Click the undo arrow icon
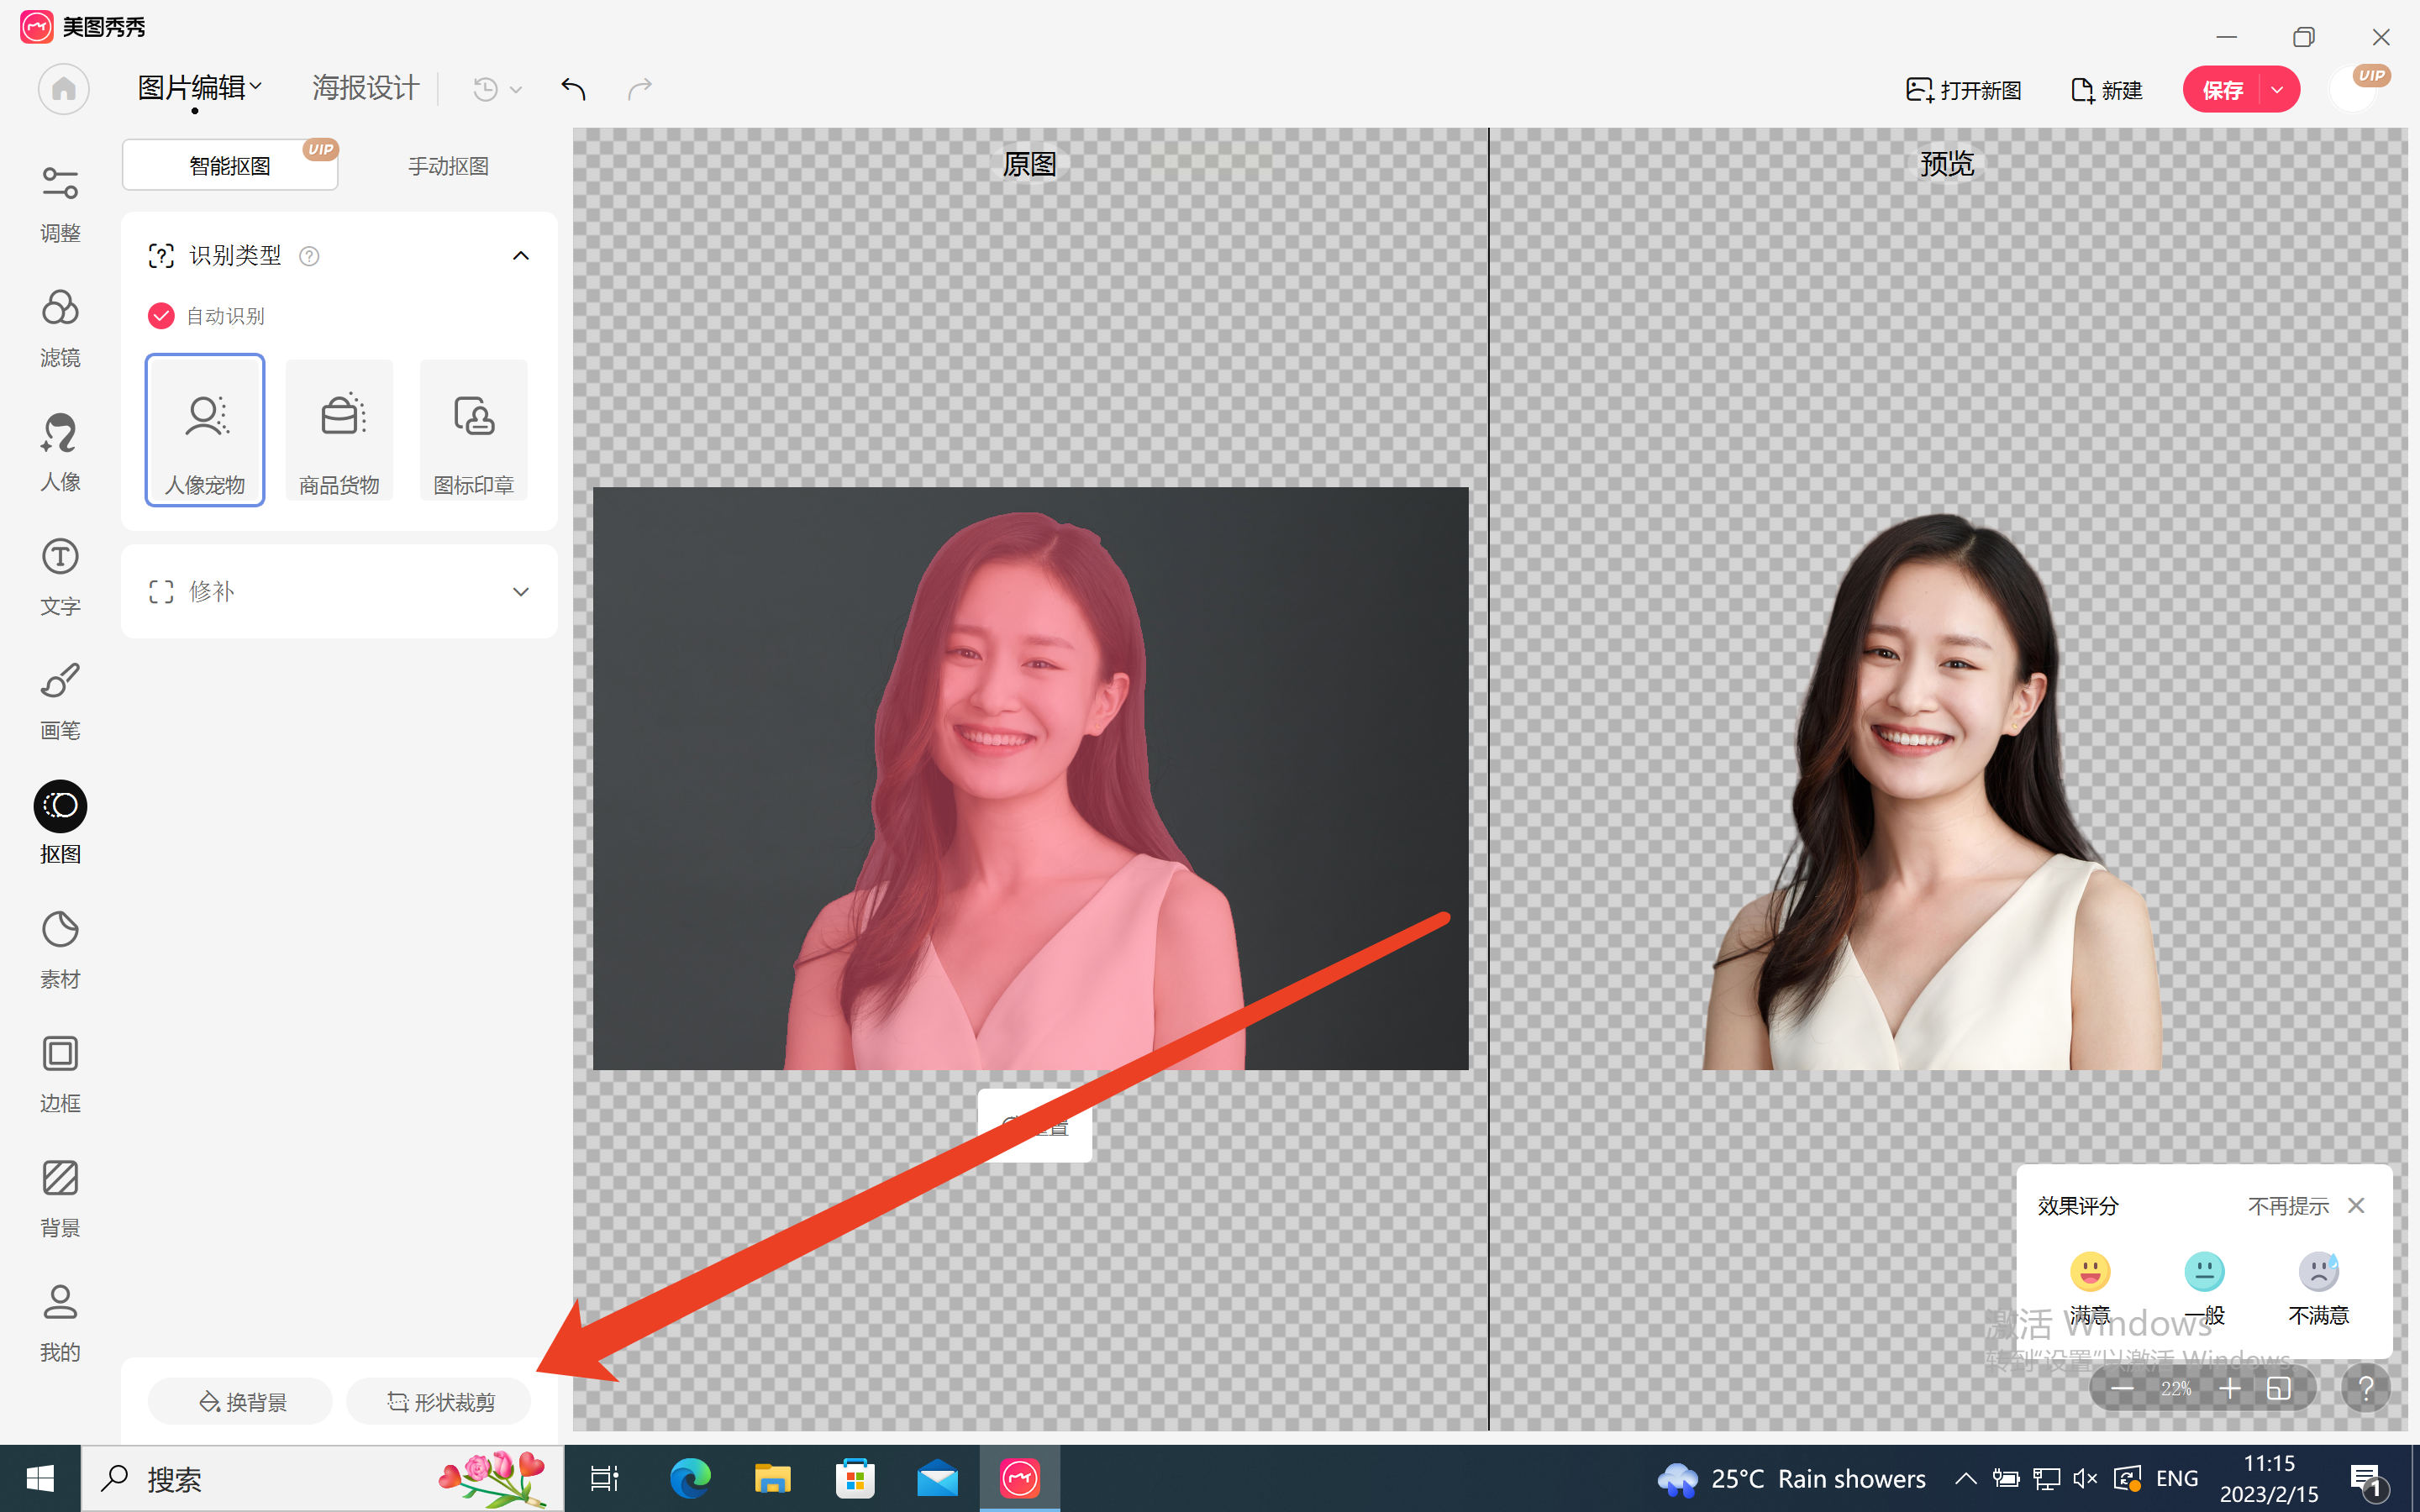The width and height of the screenshot is (2420, 1512). pyautogui.click(x=573, y=89)
